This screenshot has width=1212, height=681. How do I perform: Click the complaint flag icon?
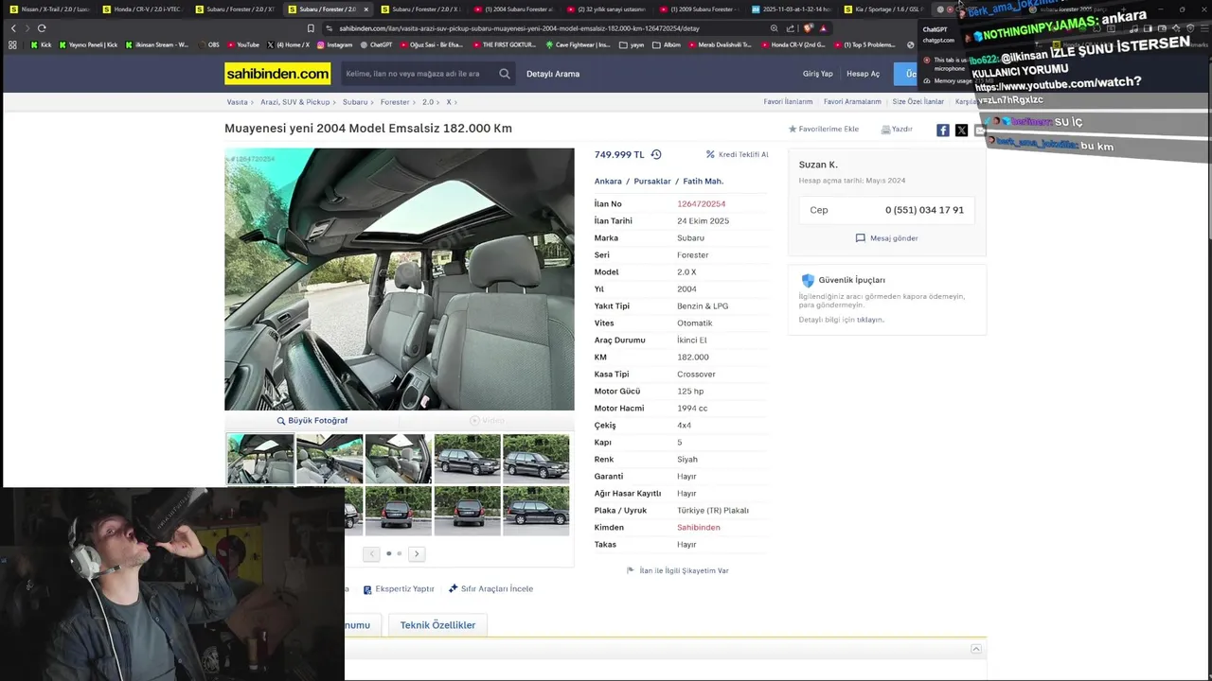point(631,570)
